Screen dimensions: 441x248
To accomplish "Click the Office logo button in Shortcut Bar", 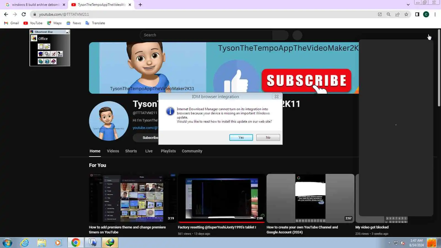I will (34, 39).
